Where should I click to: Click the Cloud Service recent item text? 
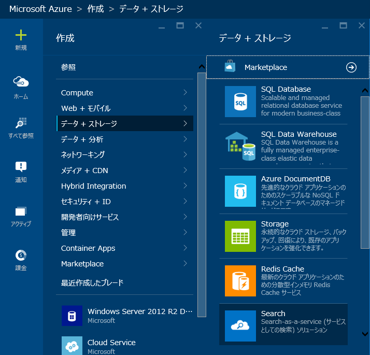click(111, 343)
